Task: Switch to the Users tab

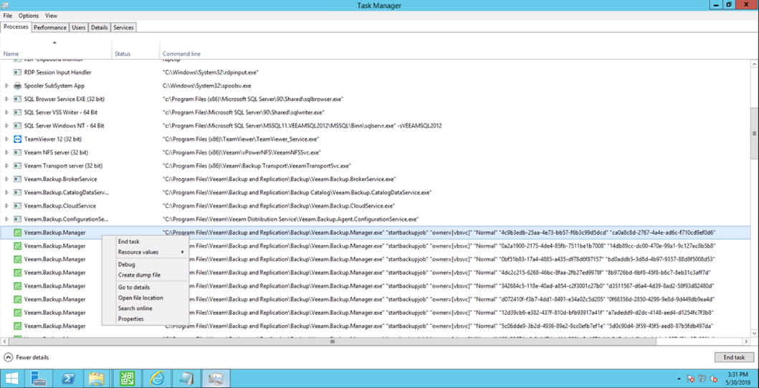Action: (79, 27)
